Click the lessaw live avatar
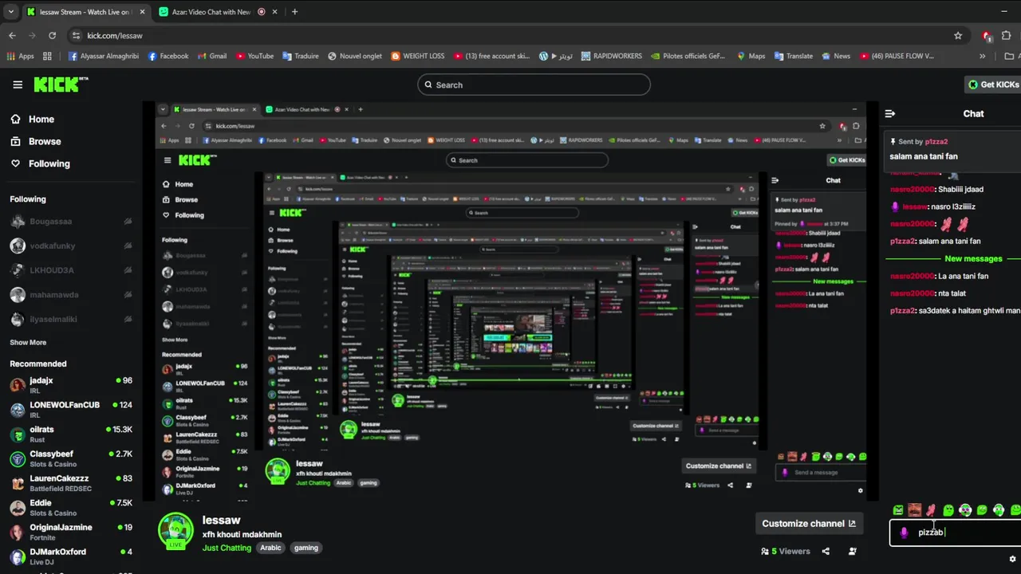Screen dimensions: 1021x574 tap(175, 531)
